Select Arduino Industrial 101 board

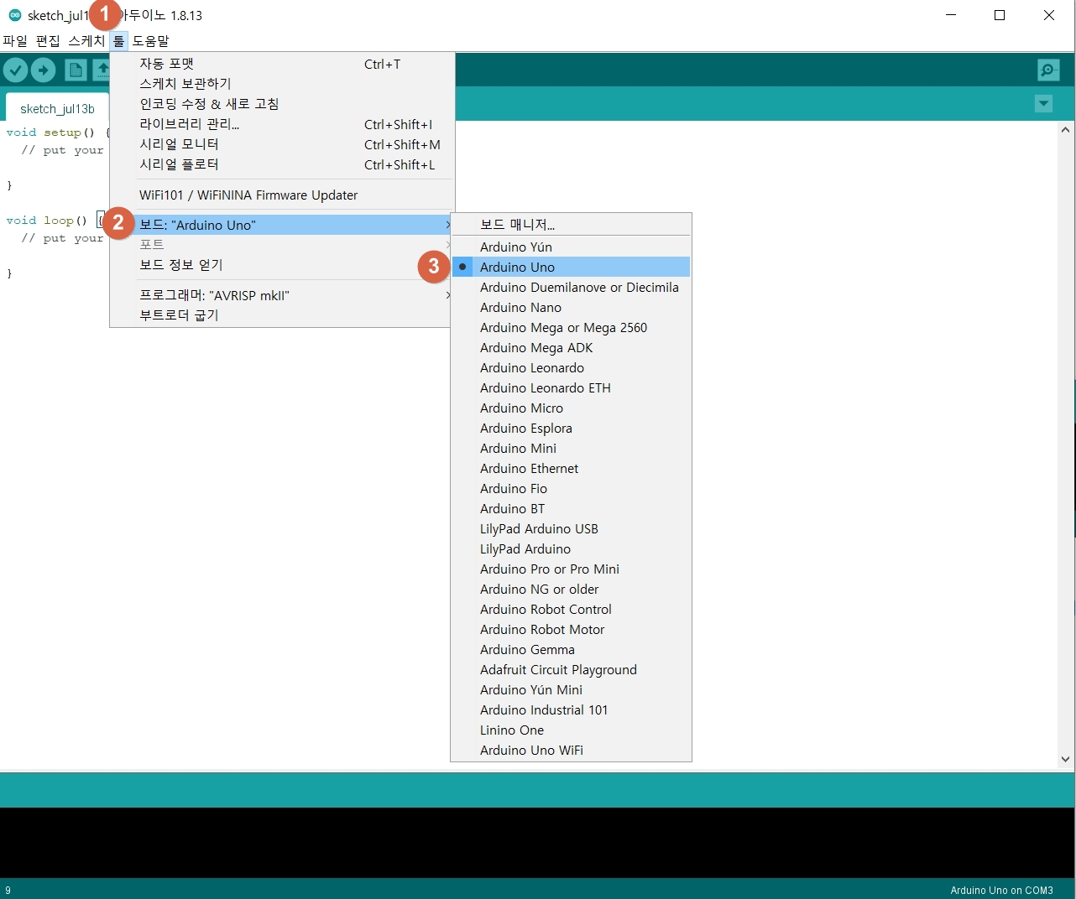(571, 709)
